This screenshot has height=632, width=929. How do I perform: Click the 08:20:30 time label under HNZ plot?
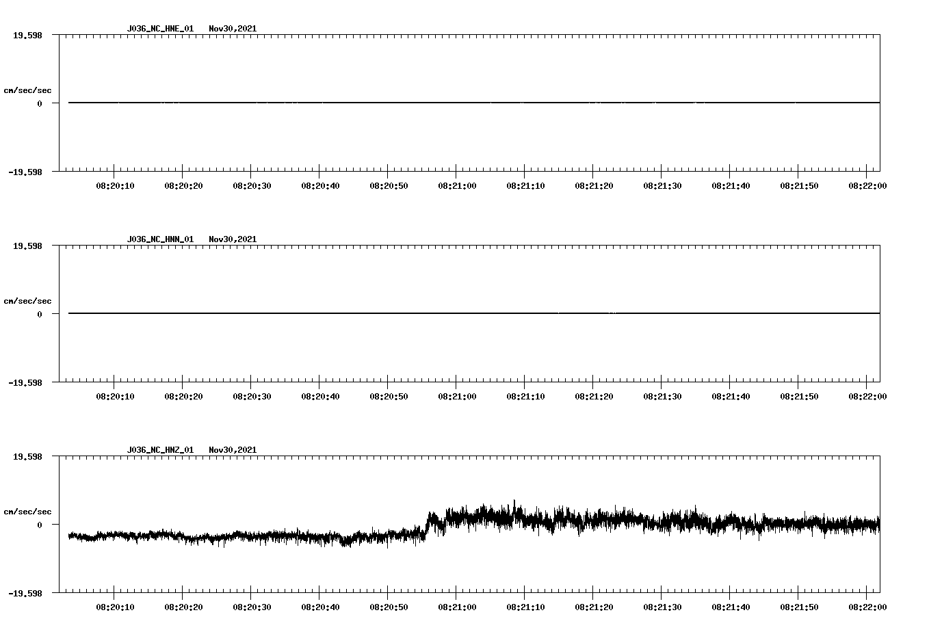(252, 607)
